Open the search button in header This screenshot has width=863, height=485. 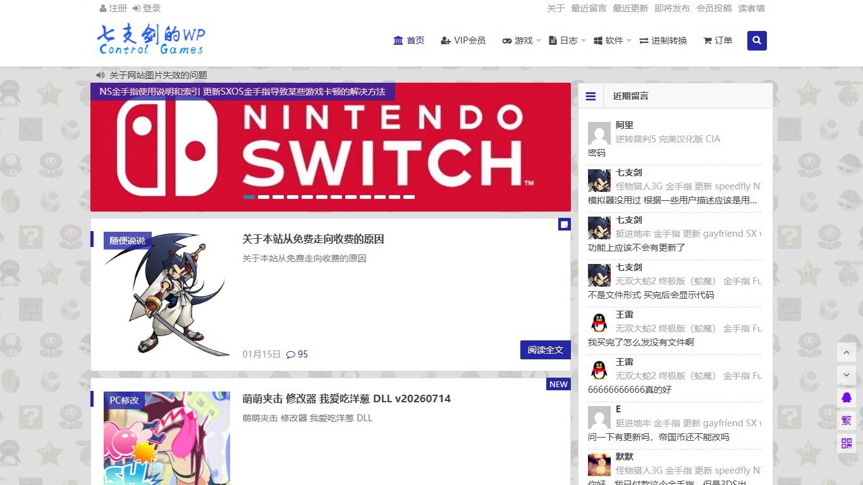coord(757,40)
